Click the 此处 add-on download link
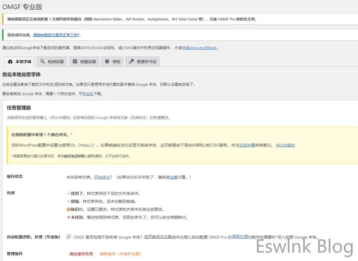This screenshot has width=358, height=261. click(90, 94)
